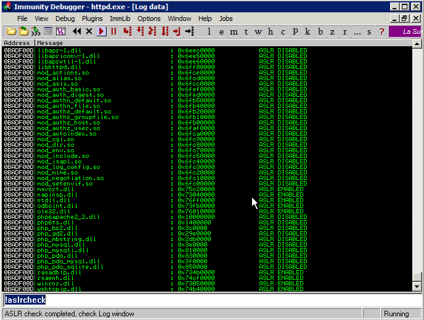Click the Address column header
424x320 pixels.
tap(17, 43)
